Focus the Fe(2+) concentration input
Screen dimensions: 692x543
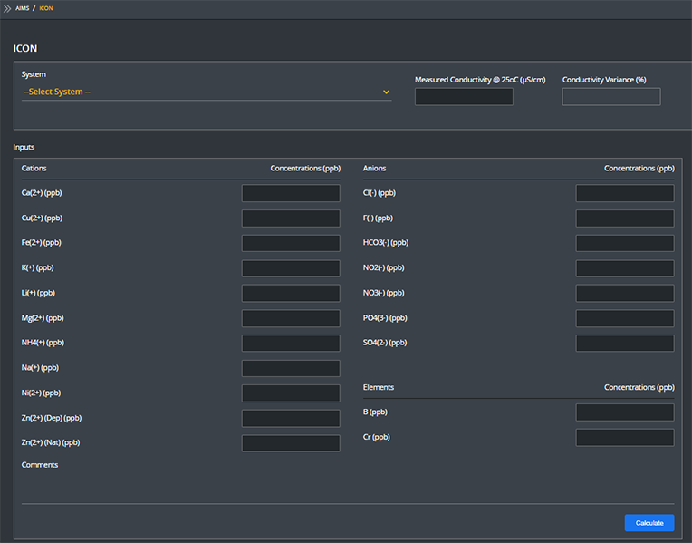(291, 243)
